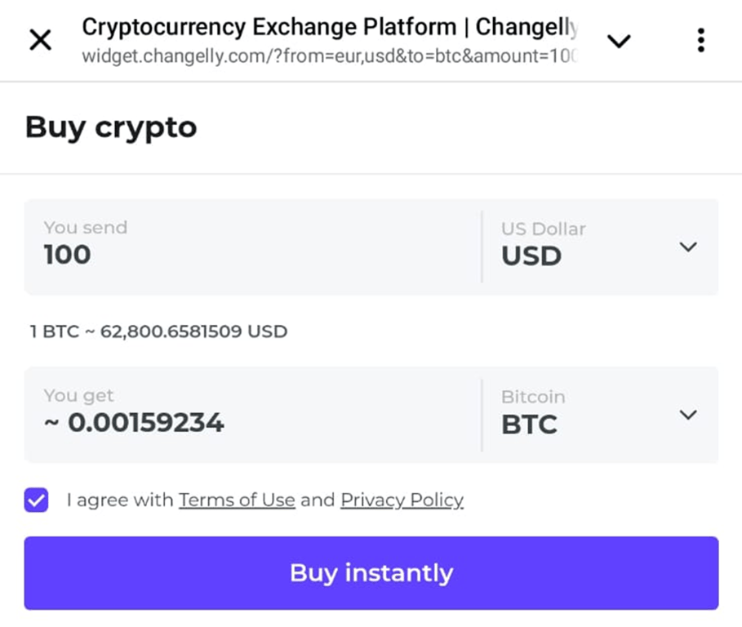Viewport: 742px width, 627px height.
Task: Open the Buy crypto section header
Action: click(111, 127)
